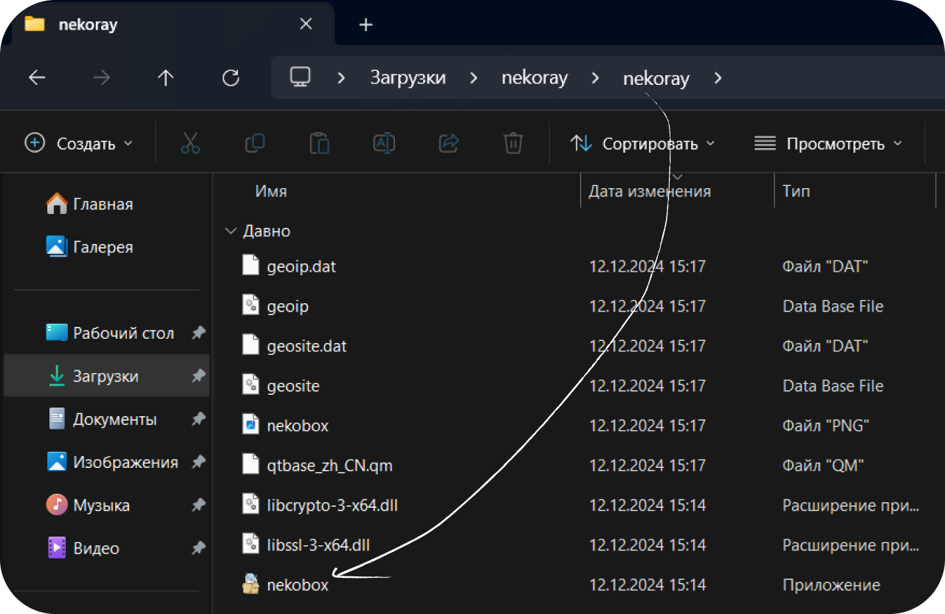Open Рабочий стол in sidebar
The image size is (945, 614).
[x=123, y=333]
